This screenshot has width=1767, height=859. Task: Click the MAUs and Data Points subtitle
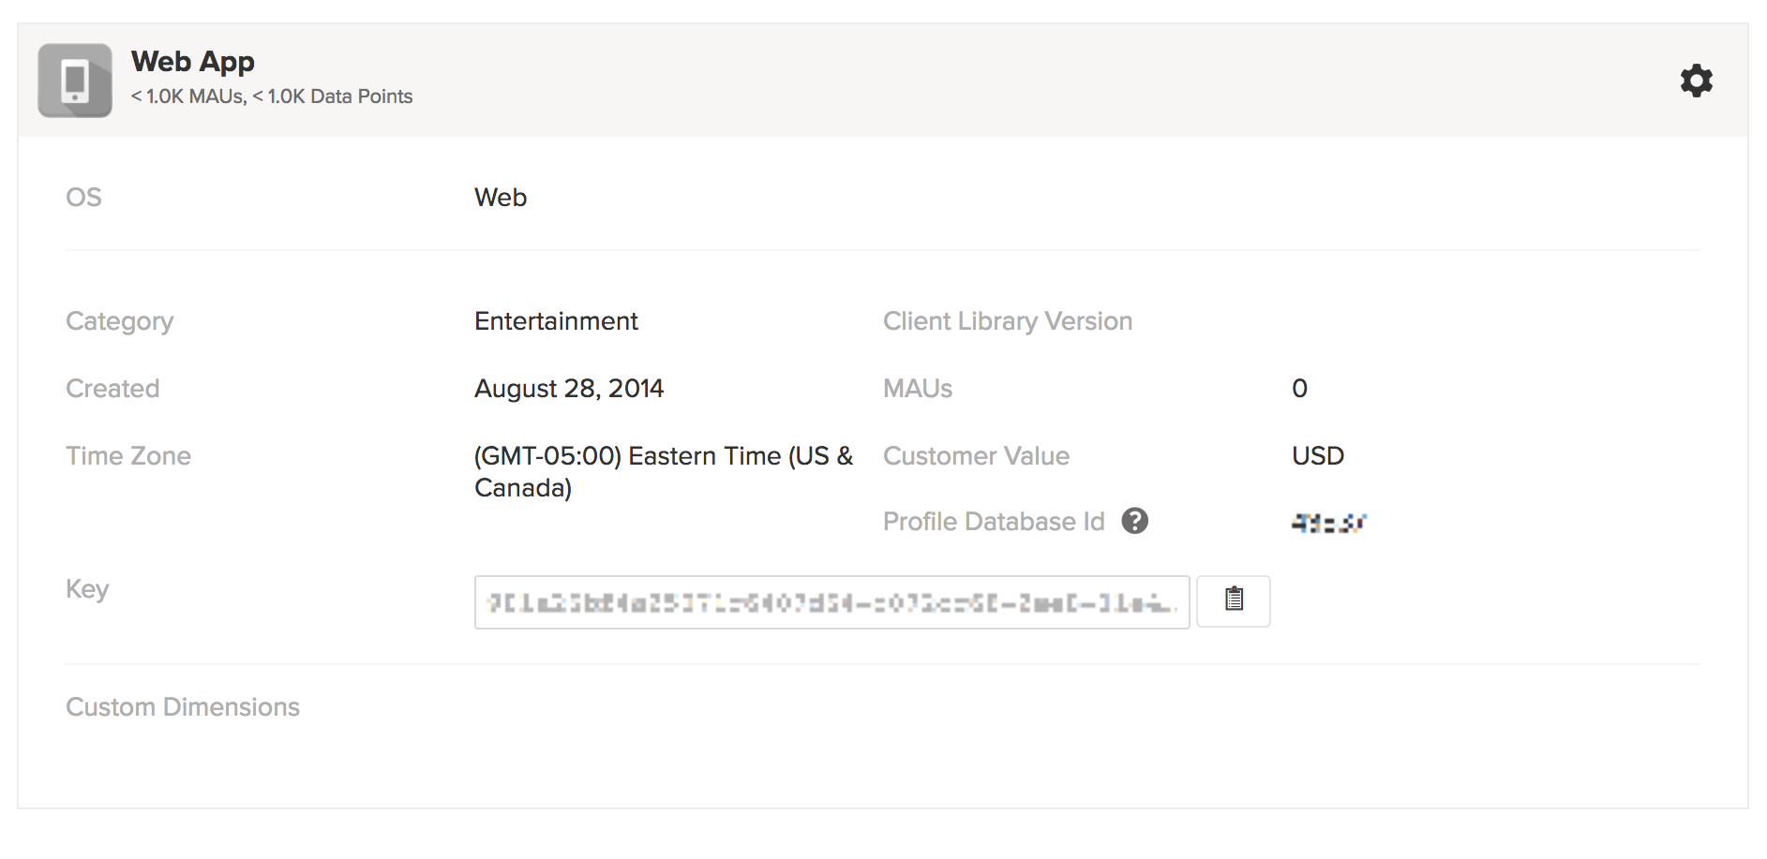(272, 96)
